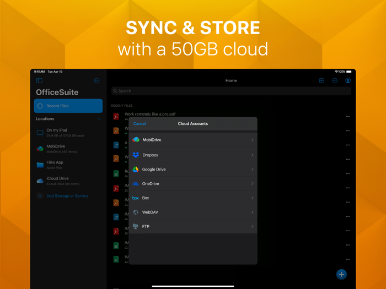Open the top-right more options icon

pos(335,80)
